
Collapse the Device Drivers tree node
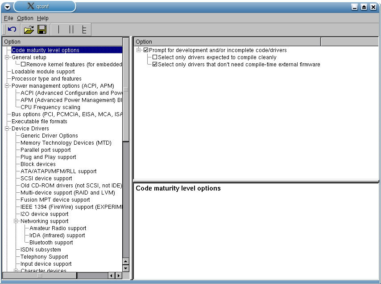(x=7, y=129)
